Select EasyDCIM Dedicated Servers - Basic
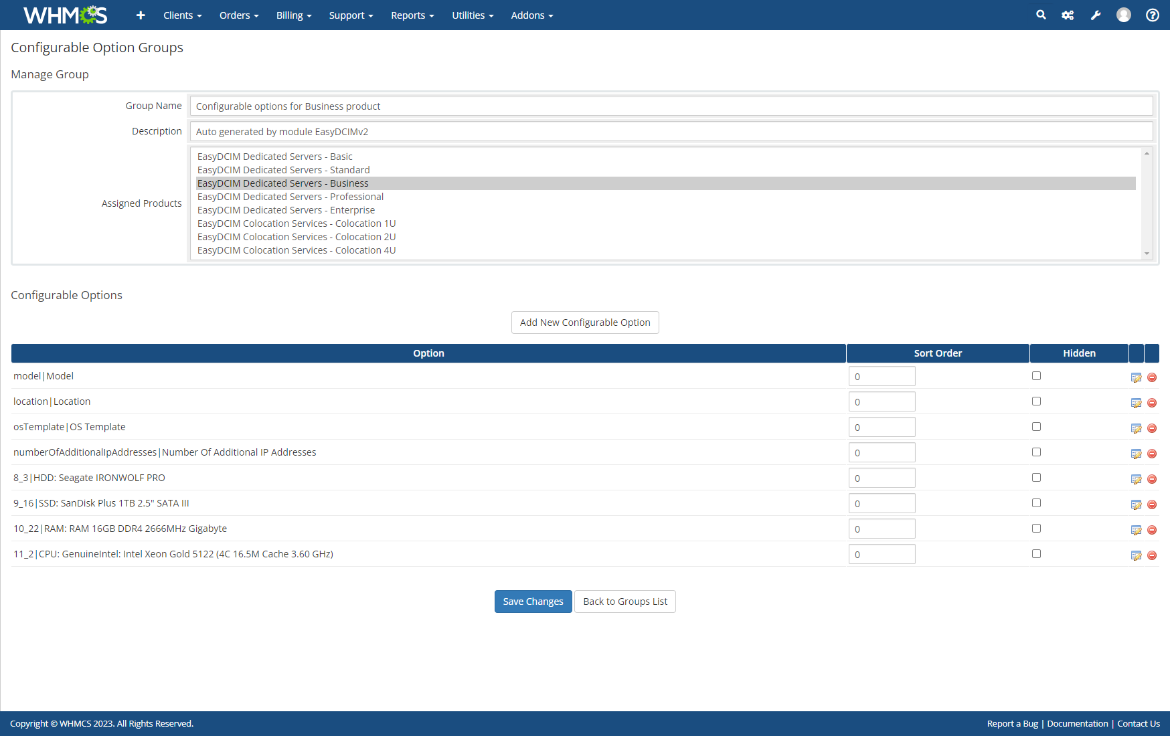The image size is (1170, 736). coord(666,157)
